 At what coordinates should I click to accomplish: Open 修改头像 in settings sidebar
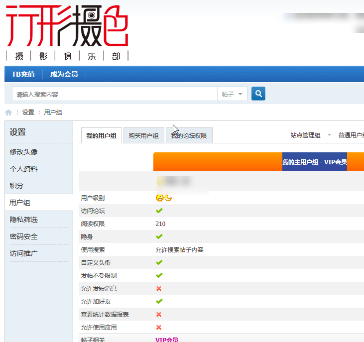point(24,152)
